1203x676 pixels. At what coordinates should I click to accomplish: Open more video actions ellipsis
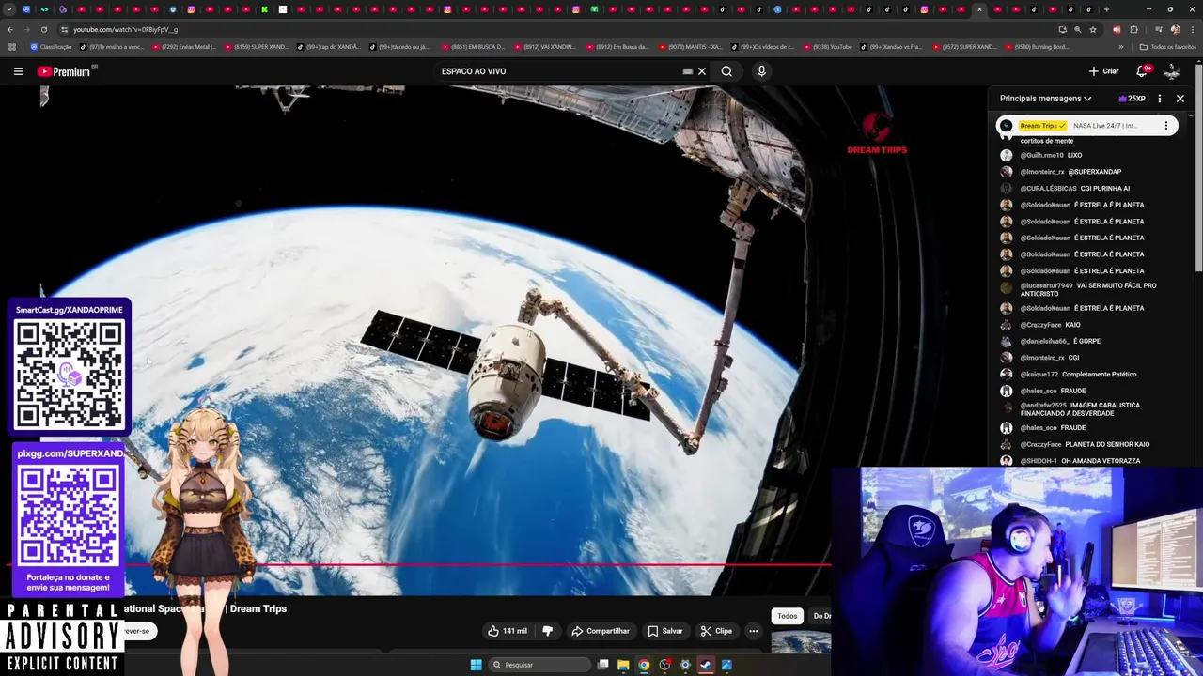click(753, 631)
